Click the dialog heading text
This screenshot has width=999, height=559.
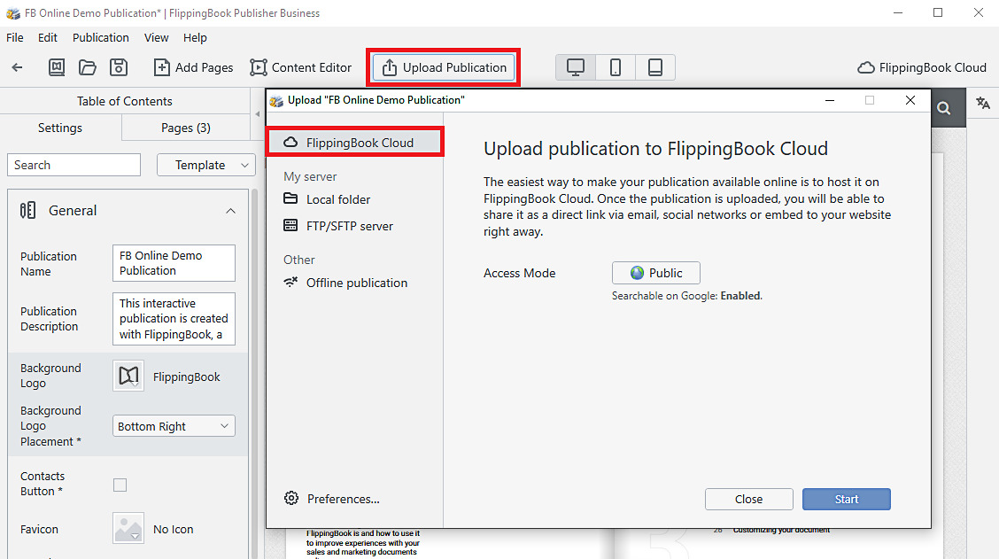click(655, 149)
